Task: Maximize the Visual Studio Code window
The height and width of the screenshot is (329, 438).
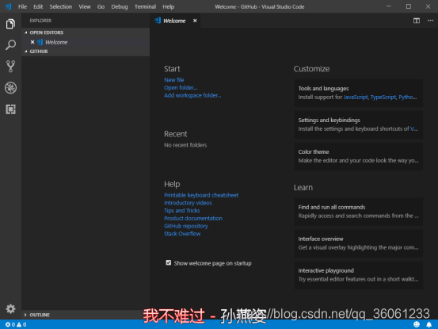Action: coord(409,6)
